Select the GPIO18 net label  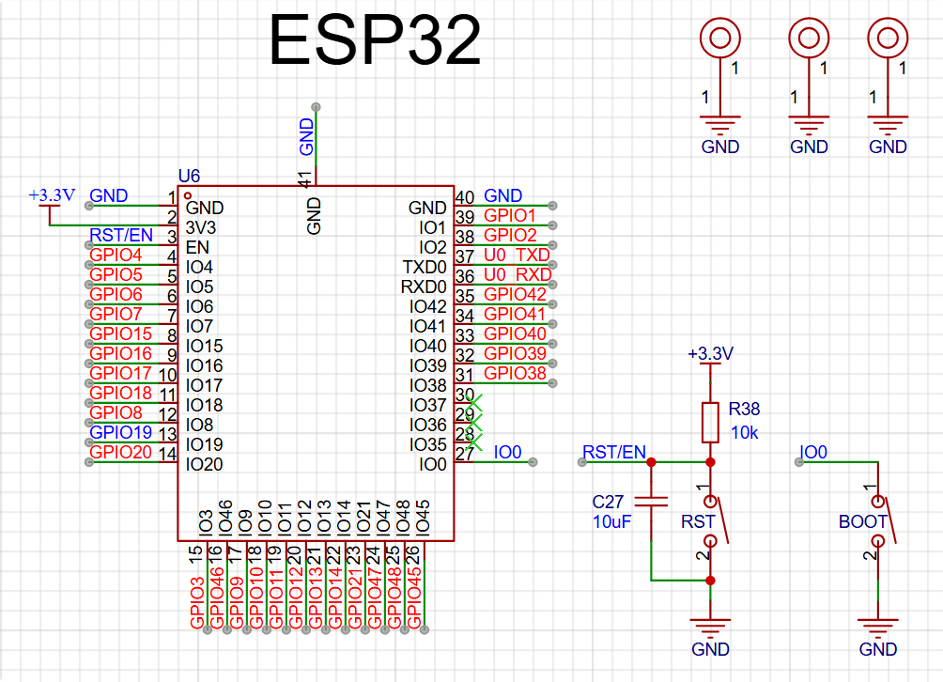coord(120,393)
